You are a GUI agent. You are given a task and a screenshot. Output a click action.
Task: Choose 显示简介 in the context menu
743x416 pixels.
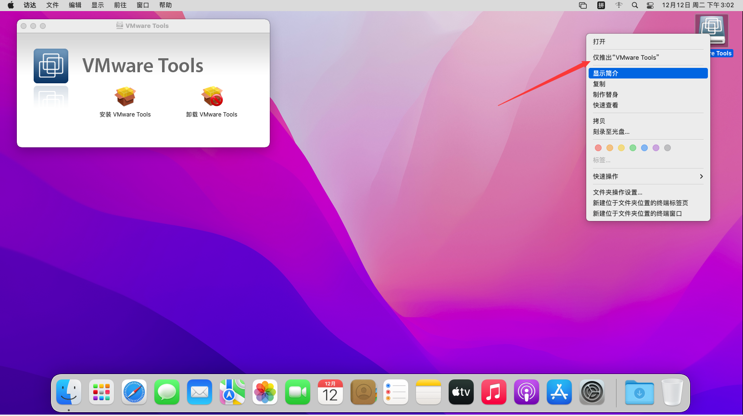(x=648, y=73)
